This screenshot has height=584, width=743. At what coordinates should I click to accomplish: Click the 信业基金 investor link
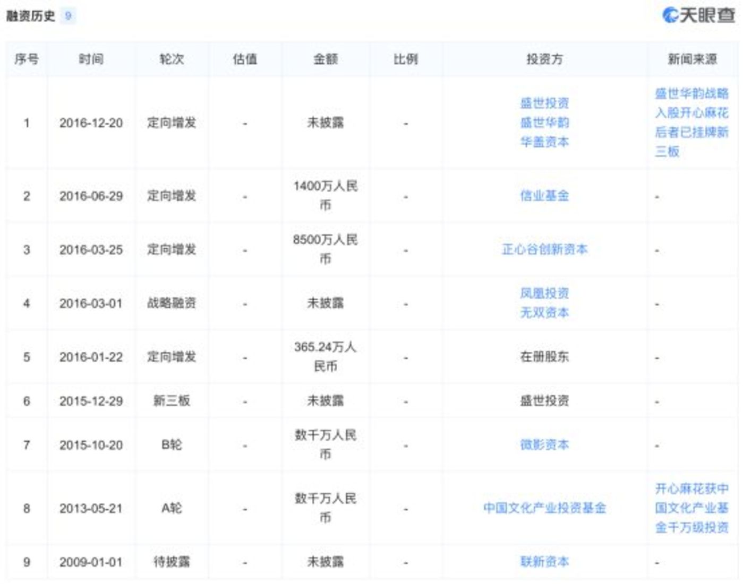coord(544,196)
